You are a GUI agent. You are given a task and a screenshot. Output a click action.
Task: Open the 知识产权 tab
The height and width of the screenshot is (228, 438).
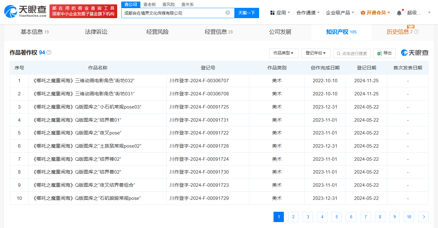(x=341, y=32)
